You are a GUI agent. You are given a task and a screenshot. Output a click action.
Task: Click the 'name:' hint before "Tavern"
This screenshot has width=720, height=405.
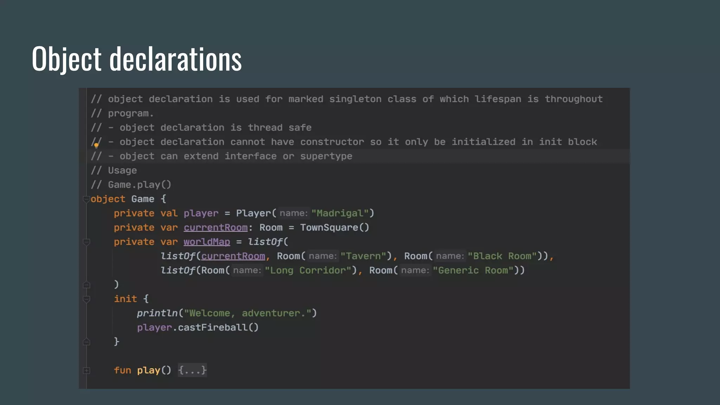click(323, 256)
